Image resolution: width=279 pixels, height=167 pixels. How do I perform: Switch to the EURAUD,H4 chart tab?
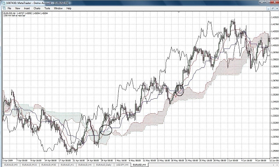point(85,165)
